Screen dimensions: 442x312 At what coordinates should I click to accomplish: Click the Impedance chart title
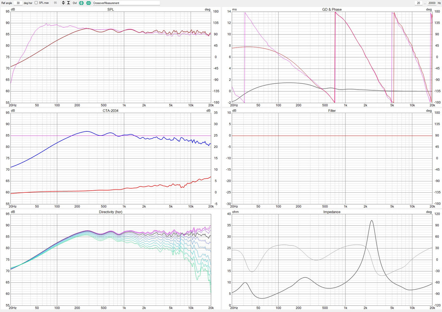tap(332, 212)
